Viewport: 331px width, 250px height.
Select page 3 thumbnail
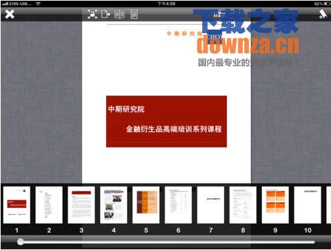point(81,205)
